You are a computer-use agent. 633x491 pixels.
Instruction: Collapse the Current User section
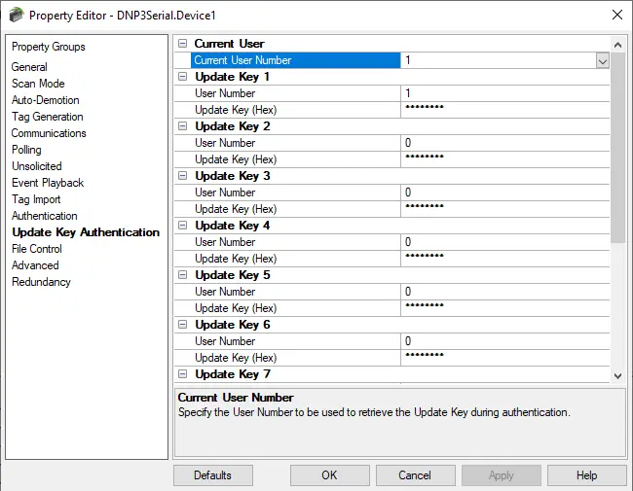(182, 43)
